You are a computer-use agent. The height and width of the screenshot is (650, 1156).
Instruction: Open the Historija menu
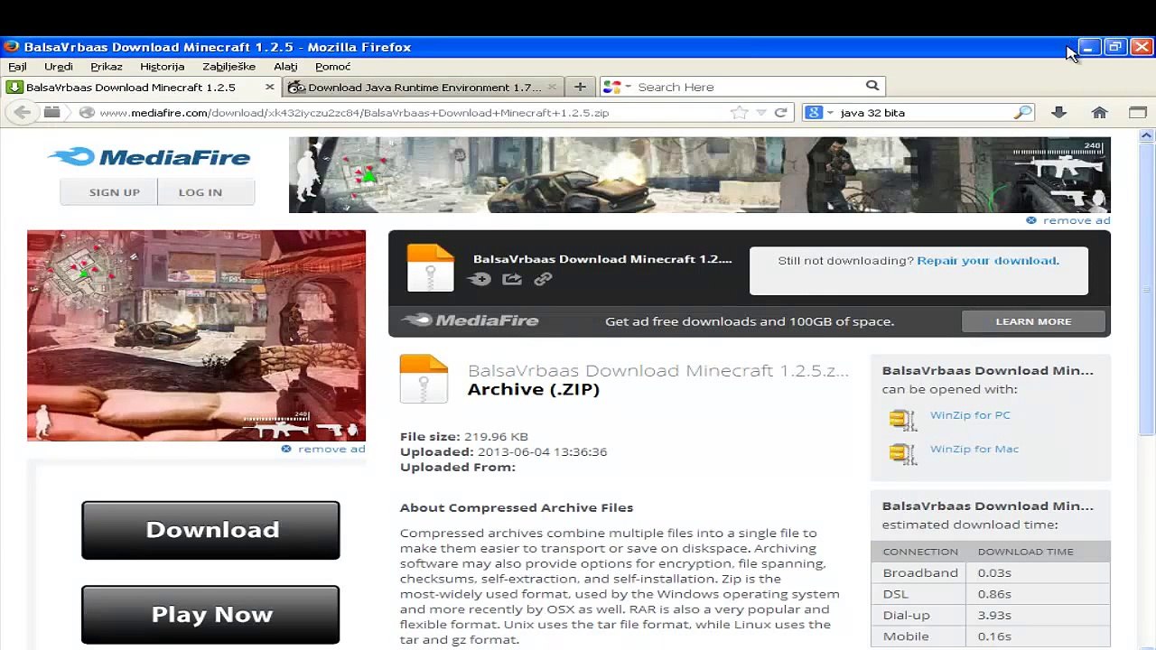[x=163, y=66]
